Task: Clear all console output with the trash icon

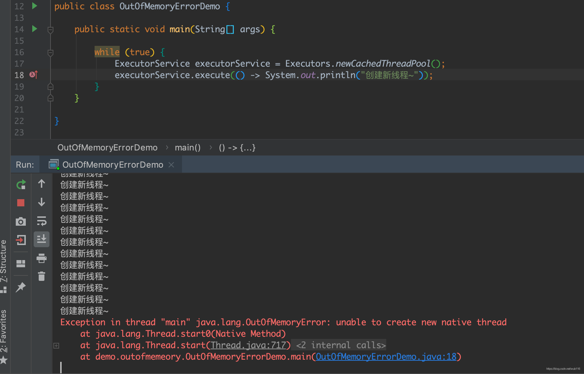Action: coord(42,276)
